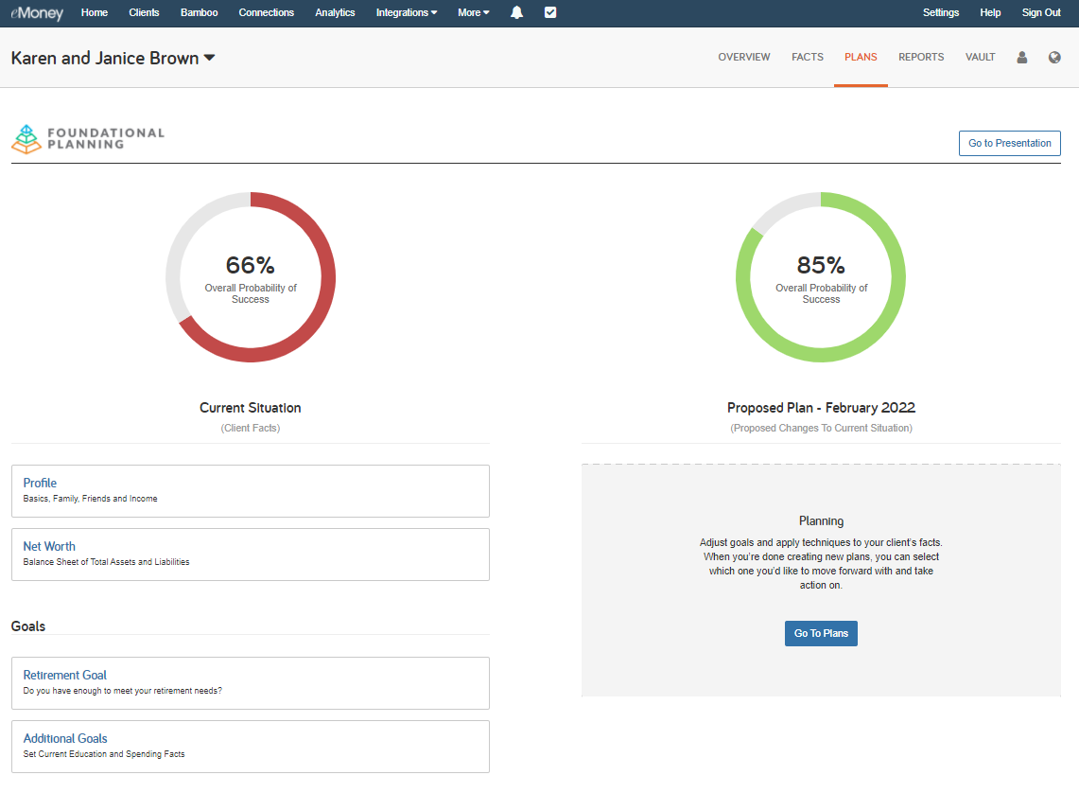Open the Retirement Goal card
The width and height of the screenshot is (1079, 793).
coord(251,683)
